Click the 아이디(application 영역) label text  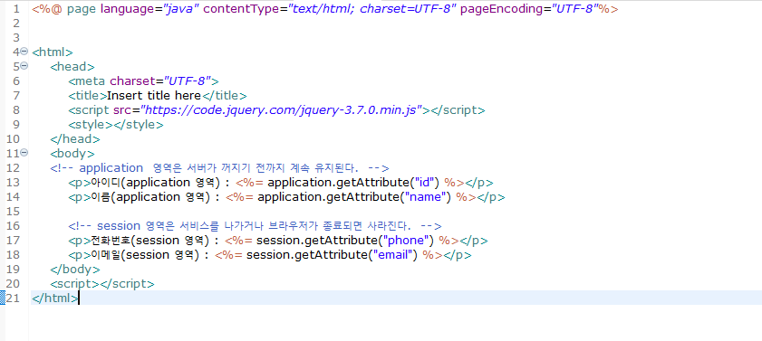[x=156, y=183]
